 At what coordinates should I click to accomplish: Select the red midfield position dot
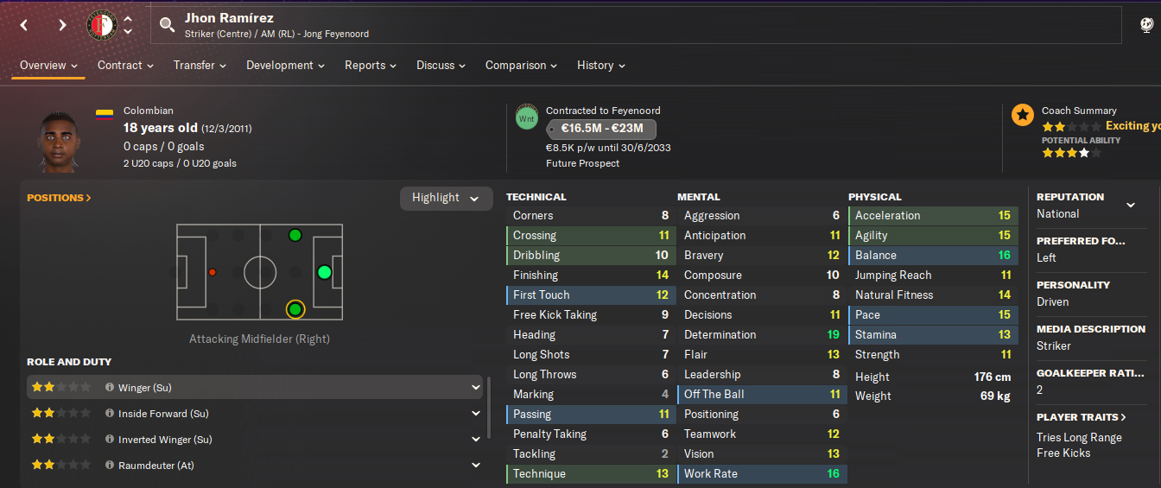click(213, 272)
